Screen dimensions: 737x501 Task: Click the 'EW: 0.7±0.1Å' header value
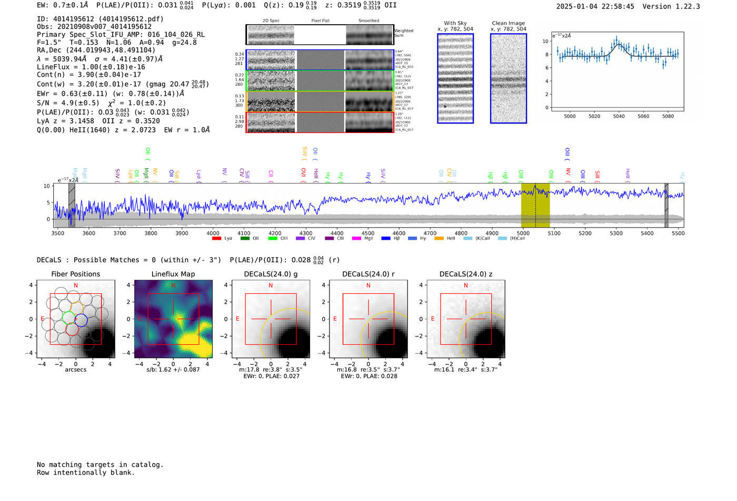pos(63,5)
